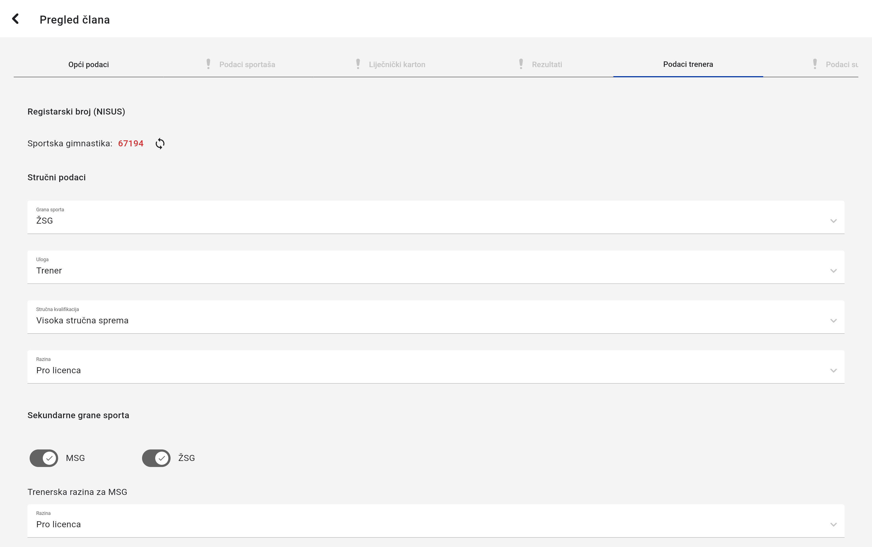Open the Grana sporta dropdown
Screen dimensions: 872x547
click(x=436, y=217)
